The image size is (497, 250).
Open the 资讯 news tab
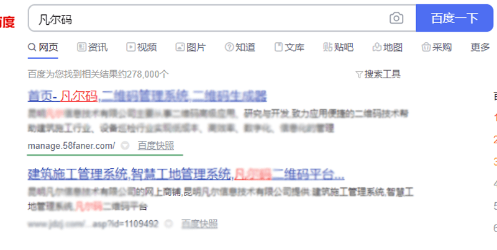[x=93, y=47]
